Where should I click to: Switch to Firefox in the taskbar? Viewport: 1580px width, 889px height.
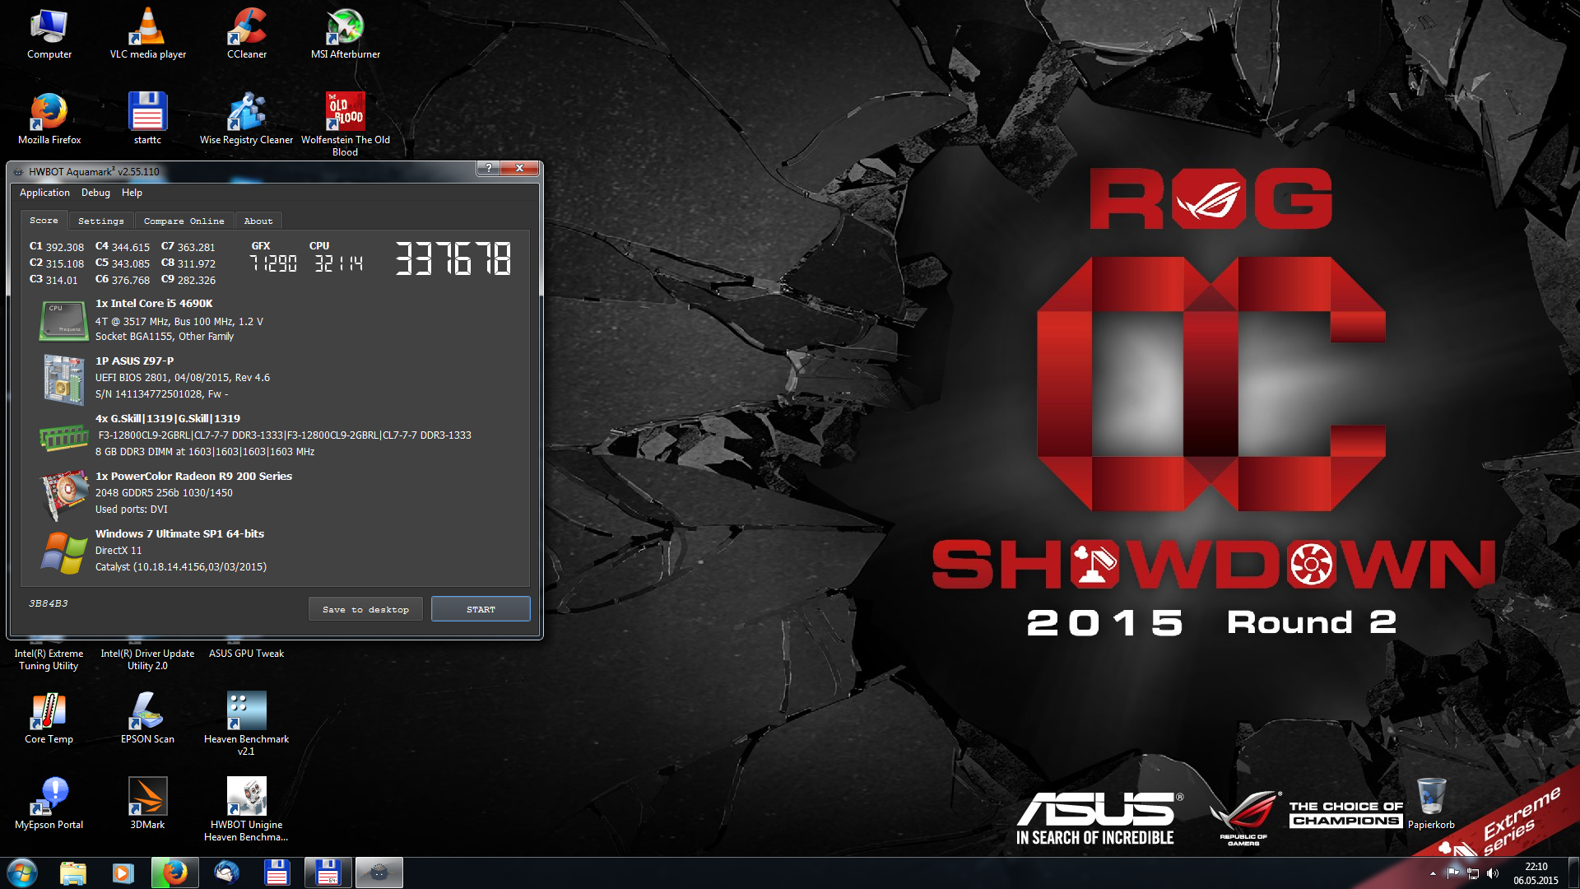tap(174, 873)
